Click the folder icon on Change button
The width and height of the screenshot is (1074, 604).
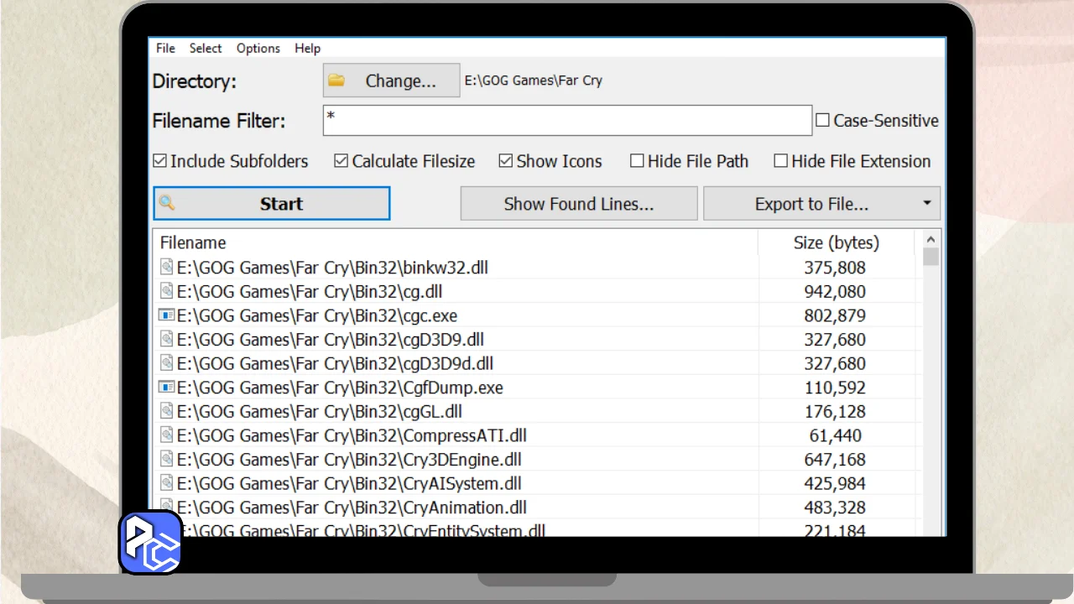tap(336, 81)
